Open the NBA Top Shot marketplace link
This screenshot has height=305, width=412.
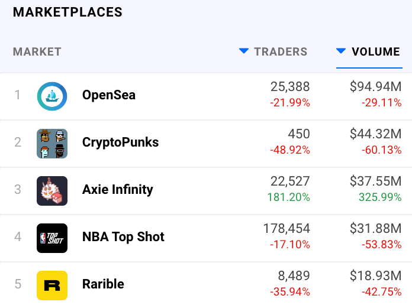123,237
